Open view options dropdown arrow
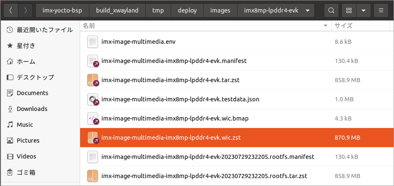The height and width of the screenshot is (186, 394). (x=363, y=10)
